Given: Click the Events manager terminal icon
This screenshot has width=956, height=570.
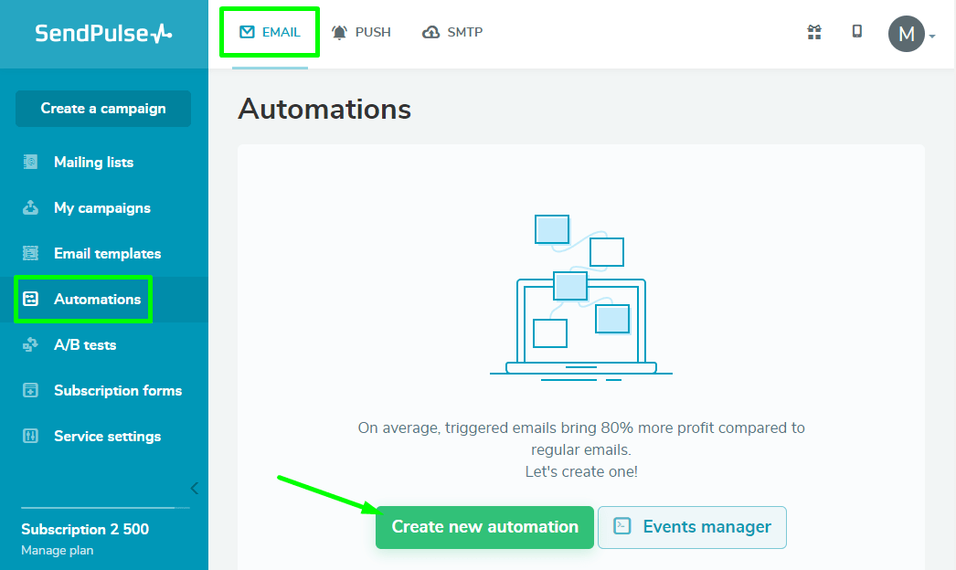Looking at the screenshot, I should (621, 525).
